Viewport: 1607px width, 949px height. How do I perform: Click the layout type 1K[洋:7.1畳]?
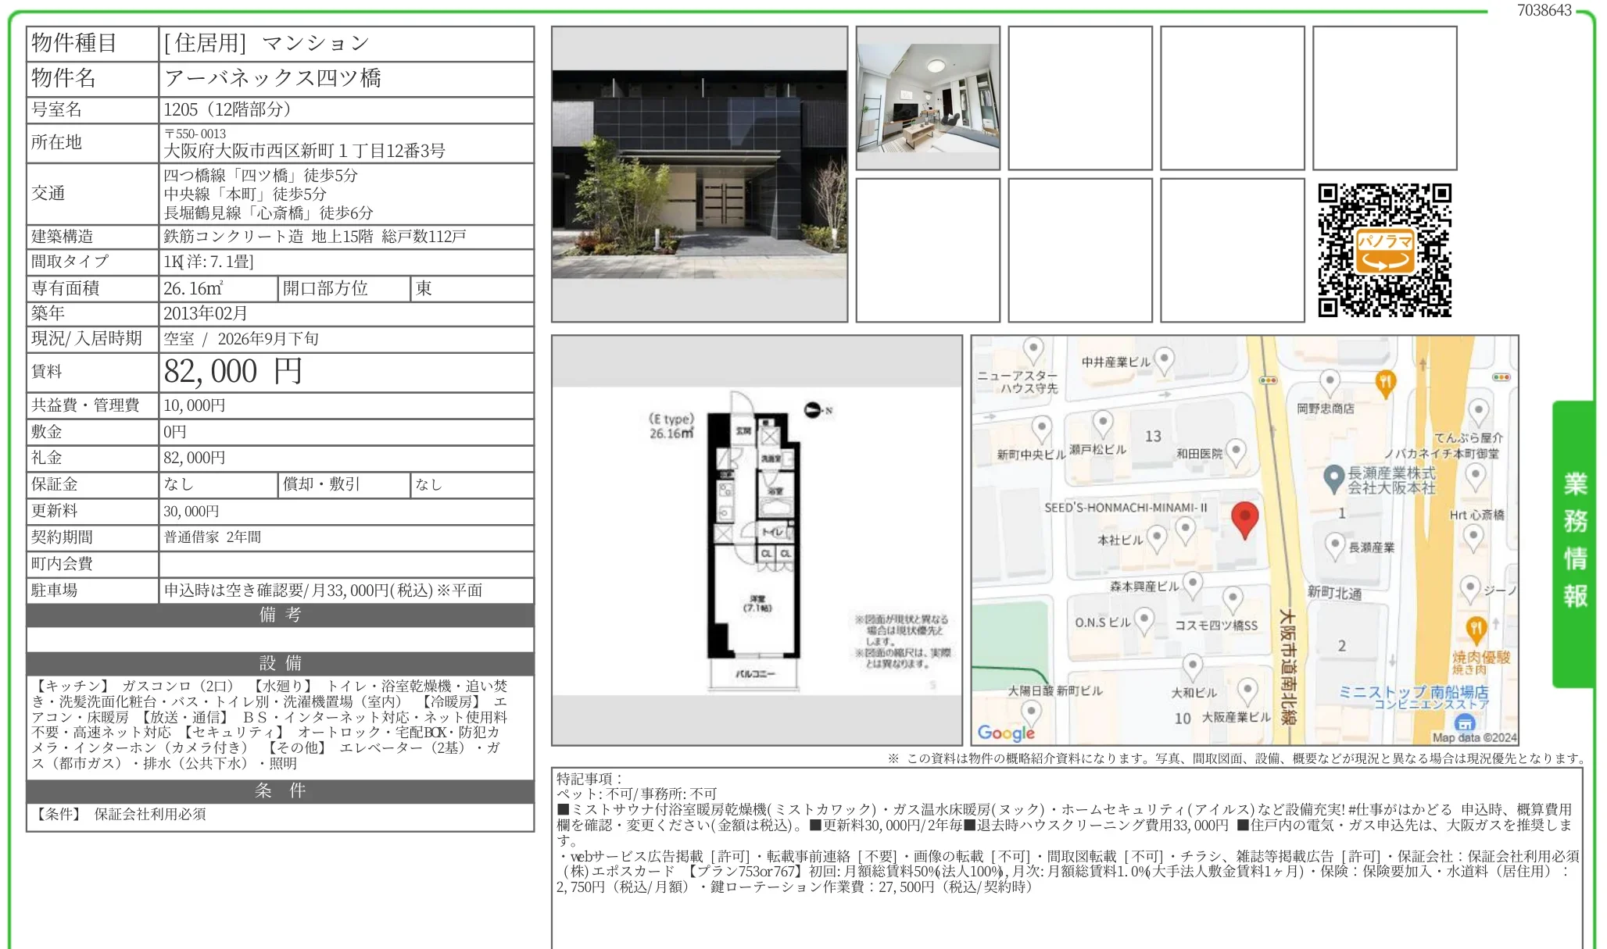(x=209, y=262)
